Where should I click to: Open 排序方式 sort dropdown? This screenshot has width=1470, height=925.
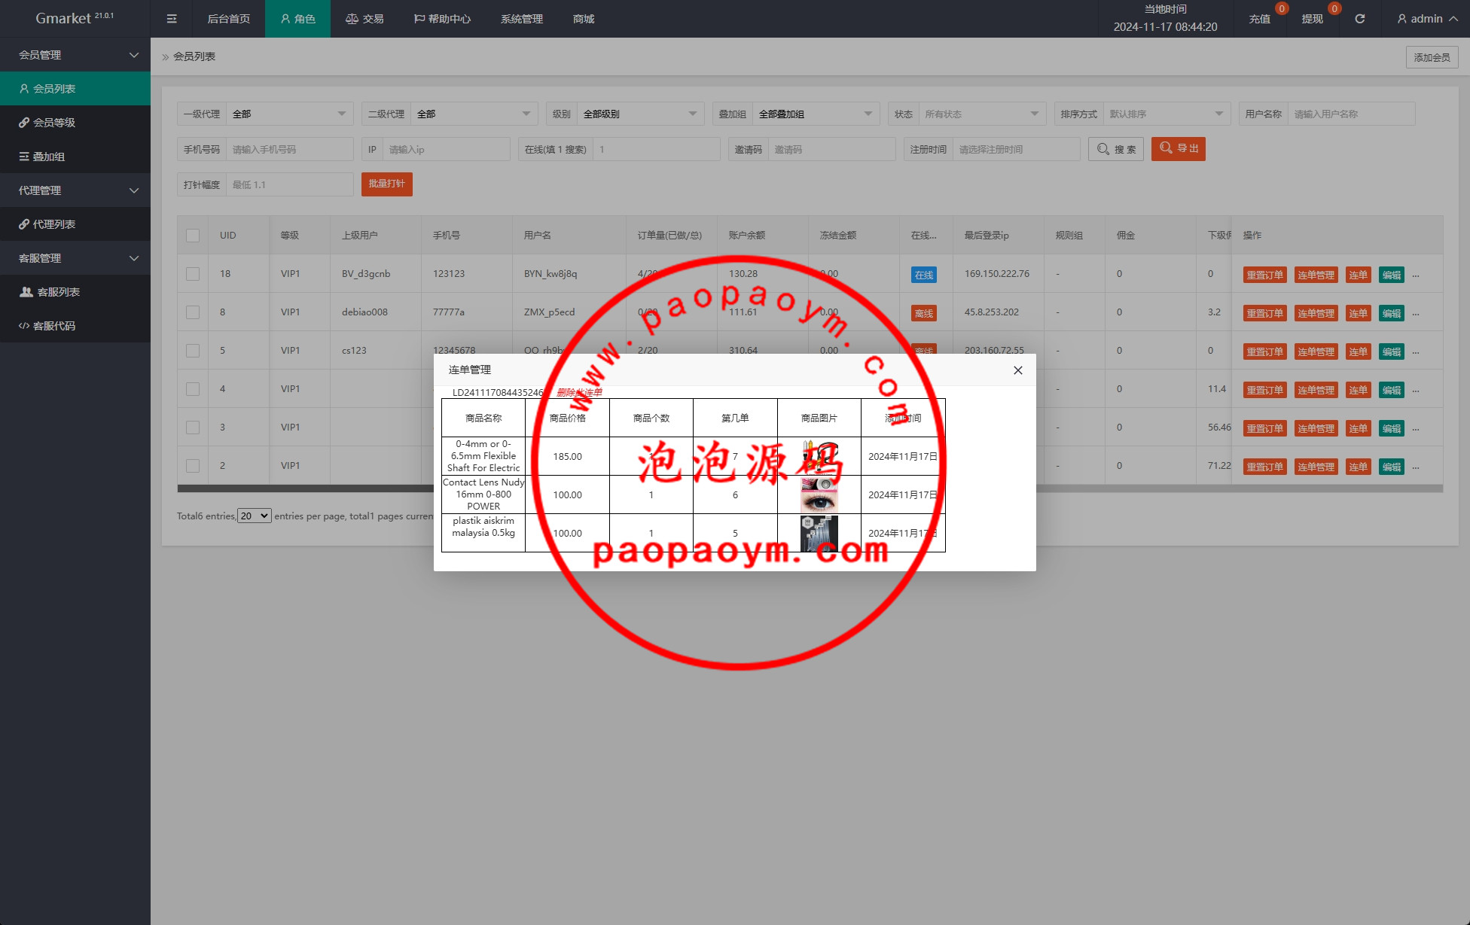point(1167,114)
